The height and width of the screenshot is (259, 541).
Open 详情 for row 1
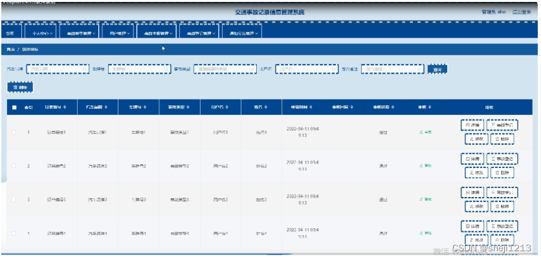(472, 125)
